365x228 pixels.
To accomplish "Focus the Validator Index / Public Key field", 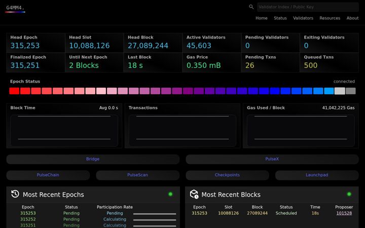I will 308,7.
